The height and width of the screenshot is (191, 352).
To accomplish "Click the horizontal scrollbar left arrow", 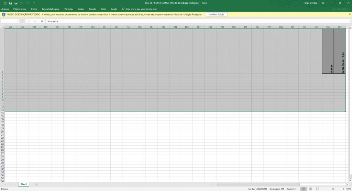I will coord(216,184).
